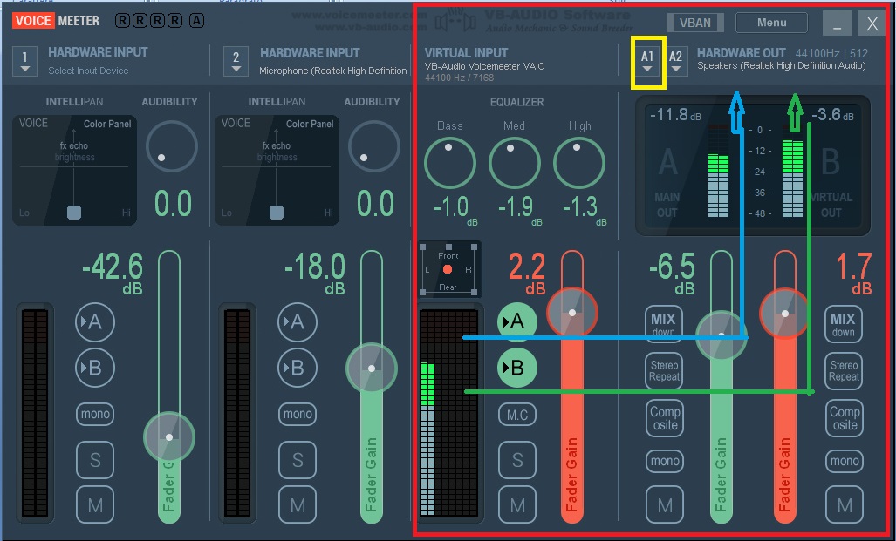Click Hardware Input 1 fader knob
Screen dimensions: 896x541
169,437
